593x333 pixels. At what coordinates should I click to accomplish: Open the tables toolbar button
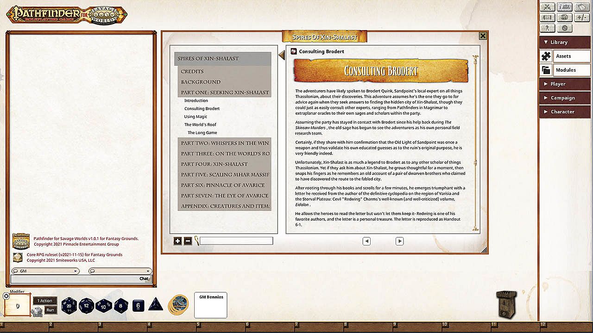click(548, 18)
